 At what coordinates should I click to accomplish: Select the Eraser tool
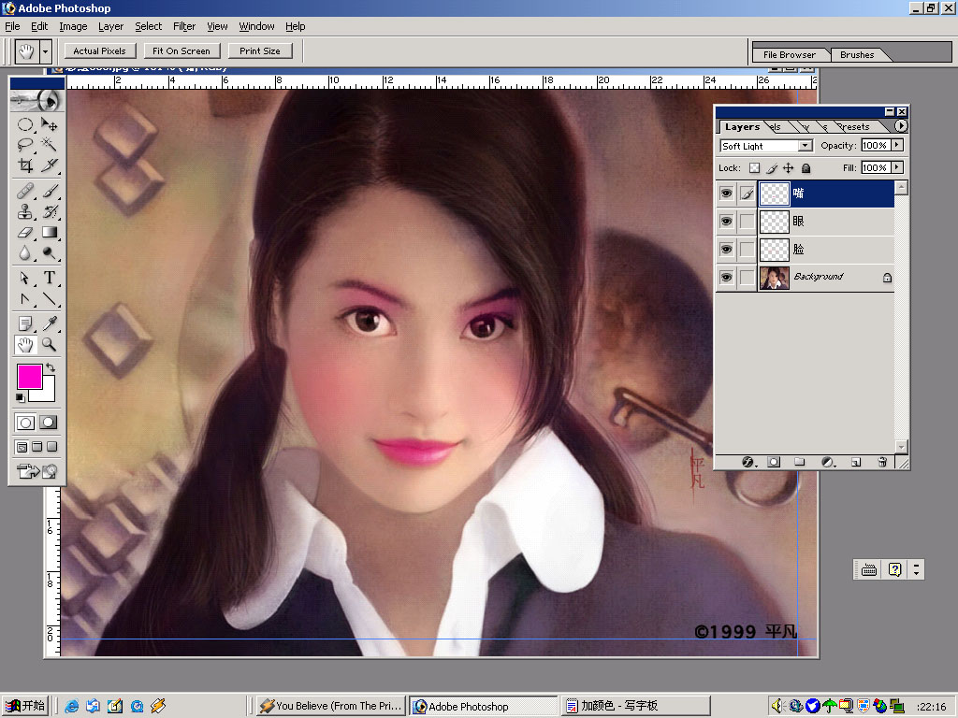point(25,232)
